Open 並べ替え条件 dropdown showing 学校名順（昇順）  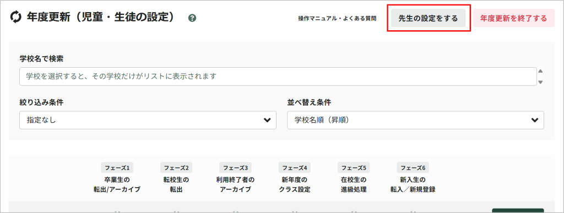(415, 120)
